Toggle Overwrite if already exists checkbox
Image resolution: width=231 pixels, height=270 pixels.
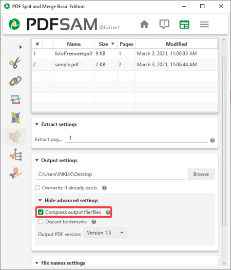pyautogui.click(x=37, y=187)
